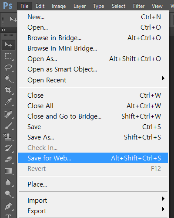
Task: Expand the collapsed toolbar double-arrow
Action: (4, 30)
